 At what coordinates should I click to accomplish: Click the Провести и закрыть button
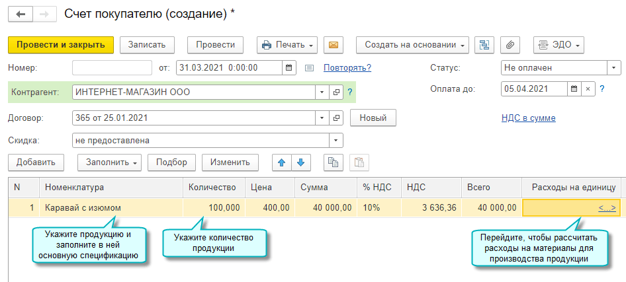[x=61, y=45]
